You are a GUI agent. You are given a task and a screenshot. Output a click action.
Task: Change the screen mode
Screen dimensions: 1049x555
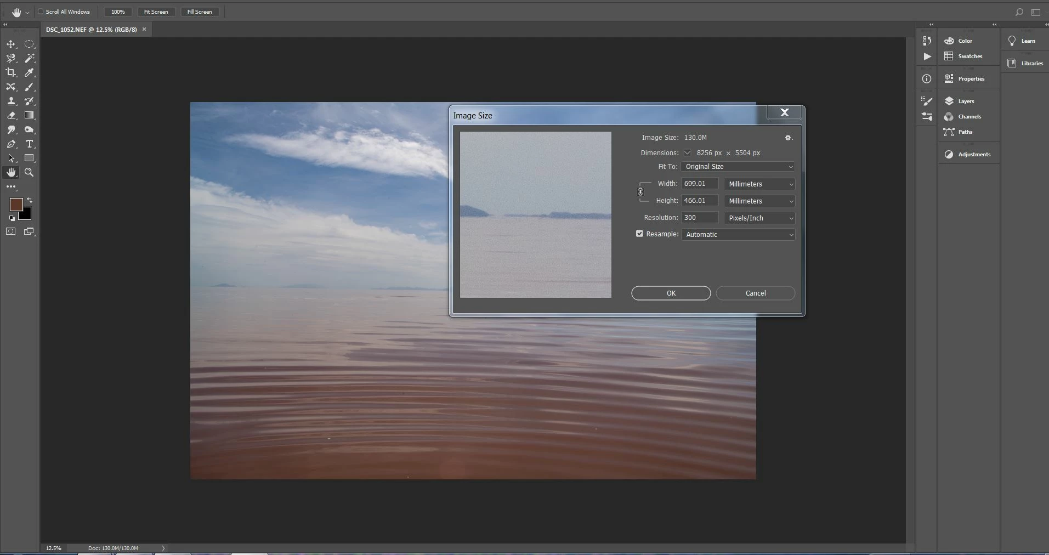pyautogui.click(x=29, y=231)
